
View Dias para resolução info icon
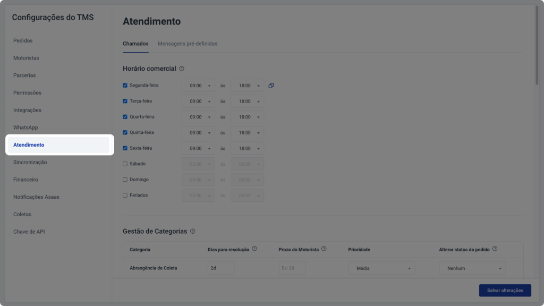pos(254,249)
